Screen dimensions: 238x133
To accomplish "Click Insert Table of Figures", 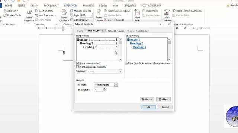I will (117, 11).
